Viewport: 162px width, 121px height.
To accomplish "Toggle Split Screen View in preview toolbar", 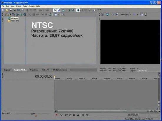I will pyautogui.click(x=117, y=14).
